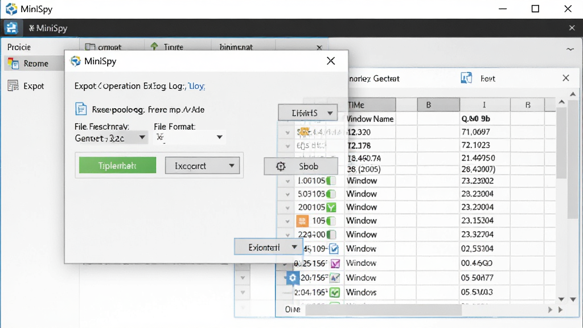
Task: Click the purple icon in row 0:25156
Action: (x=335, y=264)
